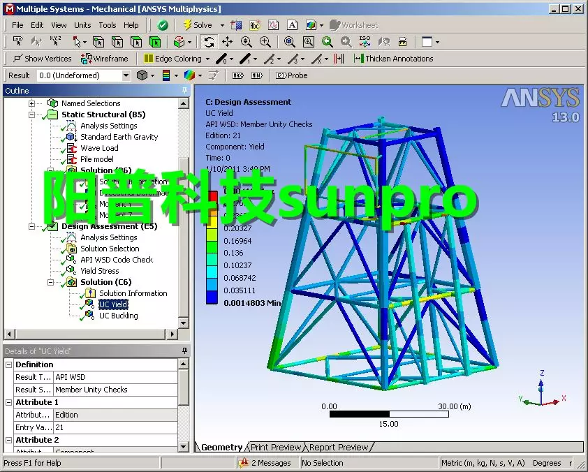Toggle the MAX value label
588x472 pixels.
tap(237, 75)
